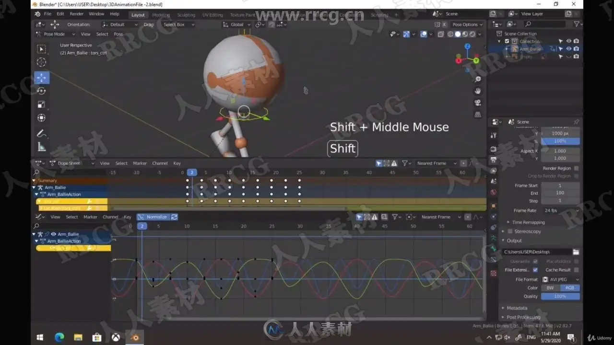614x345 pixels.
Task: Activate the Cursor tool in viewport toolbar
Action: tap(41, 62)
